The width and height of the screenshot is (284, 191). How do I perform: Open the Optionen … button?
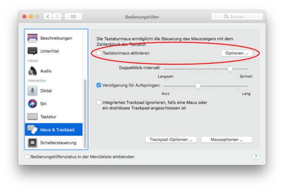(x=236, y=53)
